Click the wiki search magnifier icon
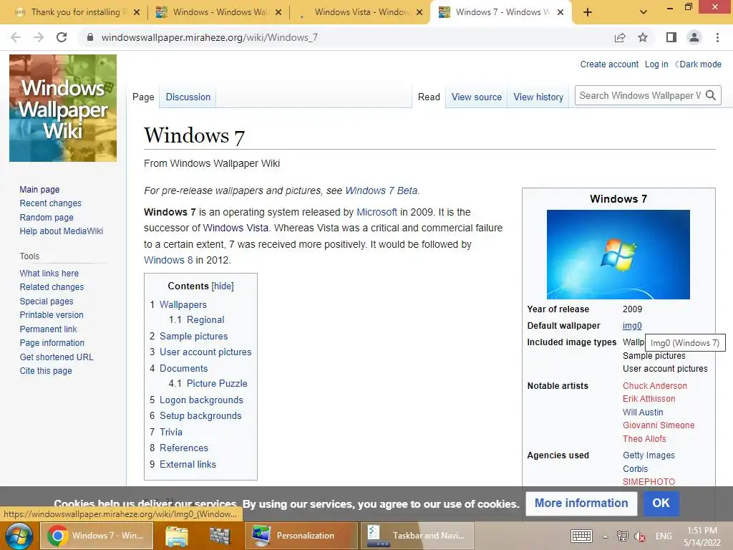This screenshot has height=550, width=733. (x=711, y=95)
